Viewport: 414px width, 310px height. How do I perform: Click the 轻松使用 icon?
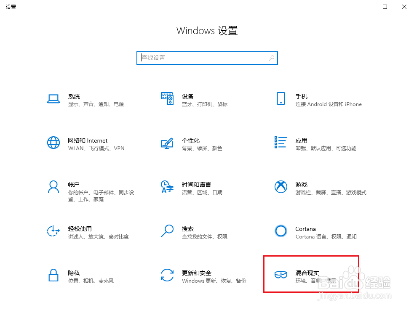pyautogui.click(x=53, y=231)
